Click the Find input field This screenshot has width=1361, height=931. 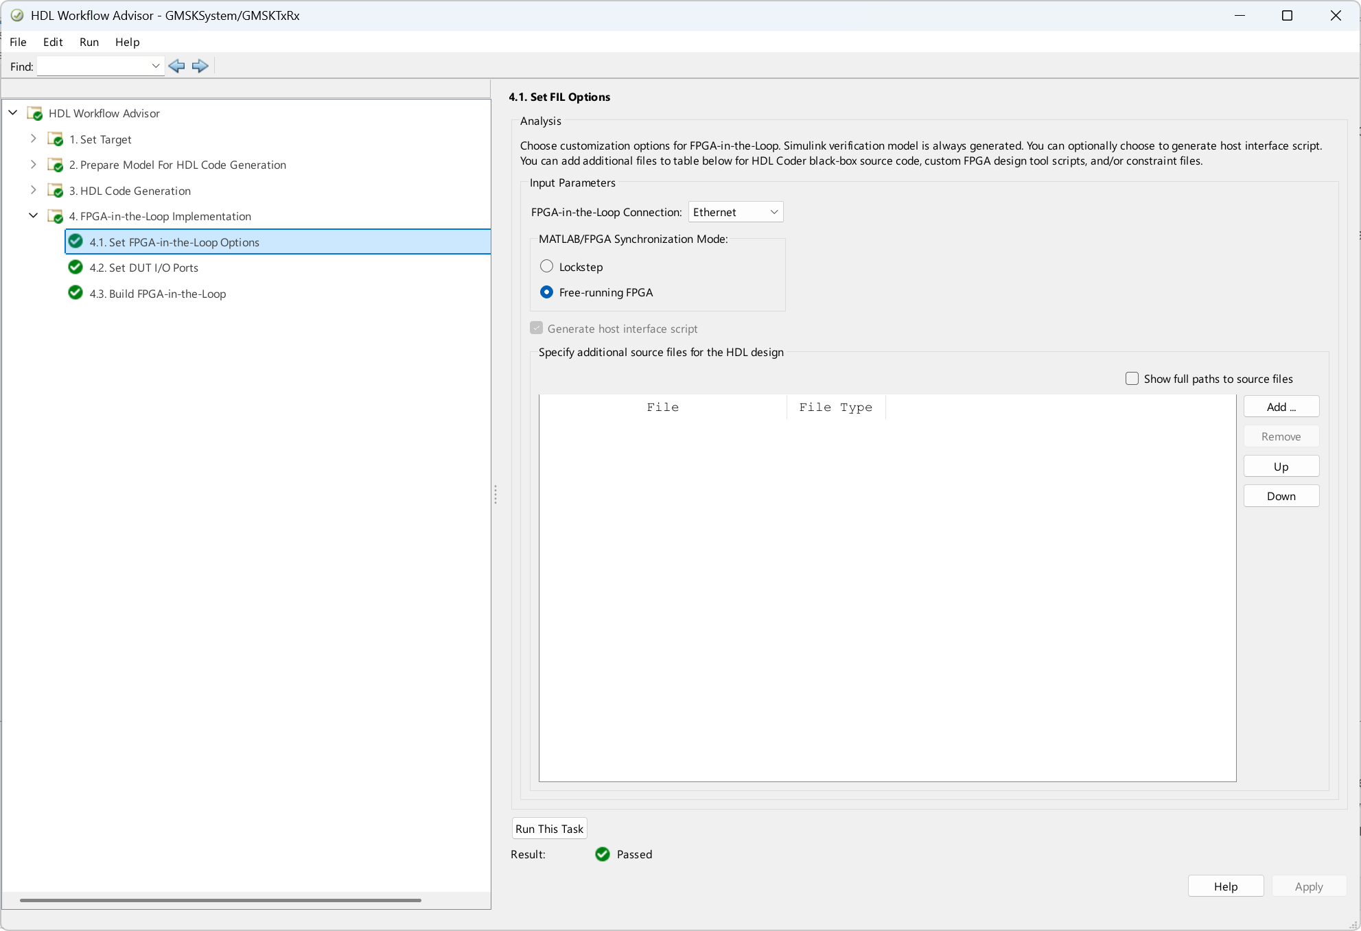pos(93,67)
